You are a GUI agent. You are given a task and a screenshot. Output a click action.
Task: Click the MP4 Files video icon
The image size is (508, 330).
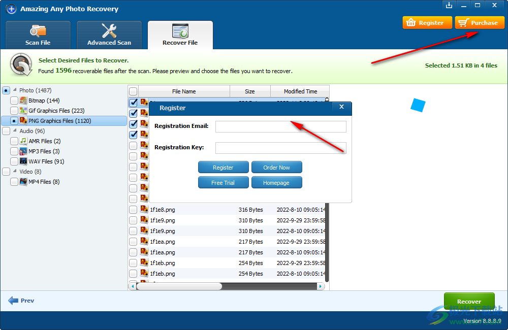[x=23, y=182]
